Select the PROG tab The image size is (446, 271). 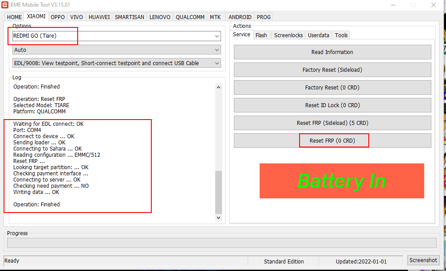click(x=264, y=17)
